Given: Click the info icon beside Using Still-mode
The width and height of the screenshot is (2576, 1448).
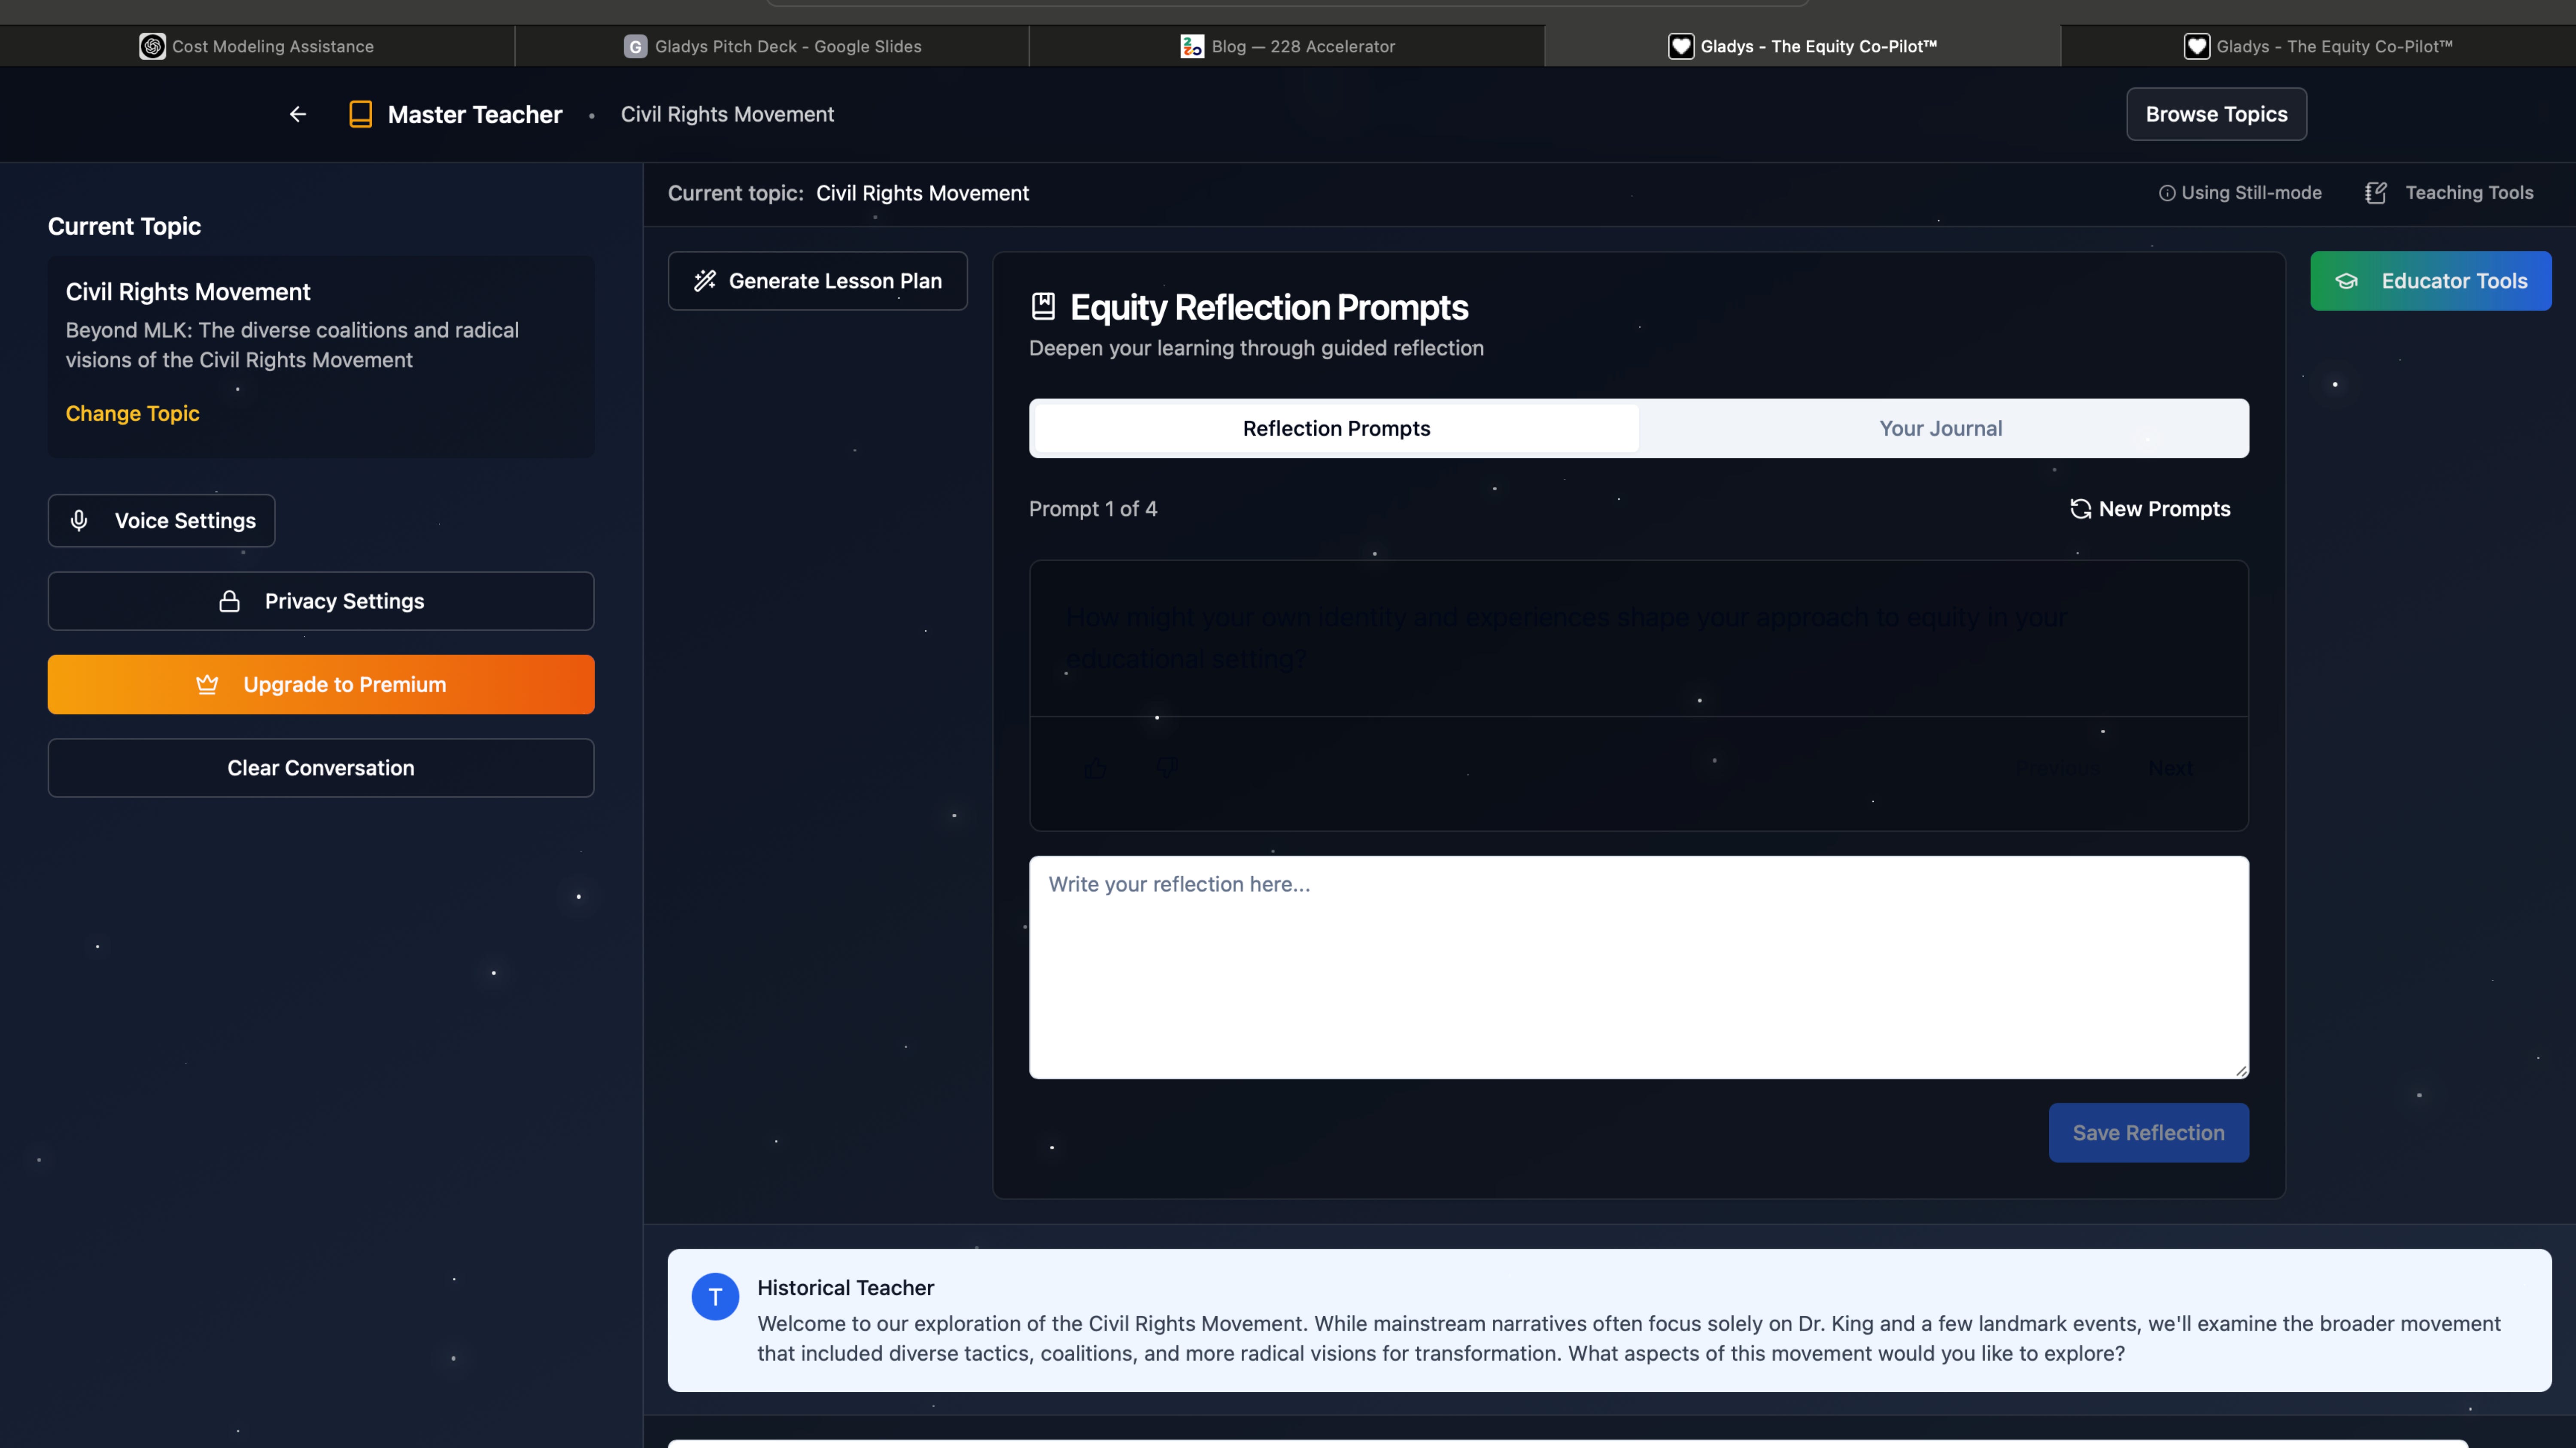Looking at the screenshot, I should click(2167, 193).
